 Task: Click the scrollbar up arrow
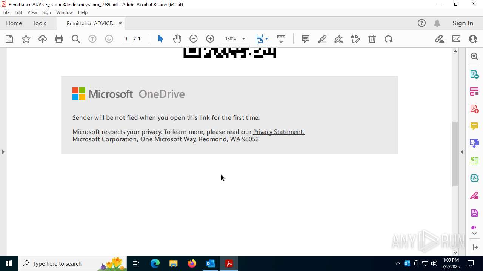[x=455, y=51]
